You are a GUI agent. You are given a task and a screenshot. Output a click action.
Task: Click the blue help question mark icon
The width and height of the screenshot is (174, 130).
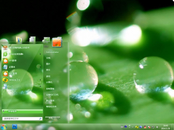(126, 127)
